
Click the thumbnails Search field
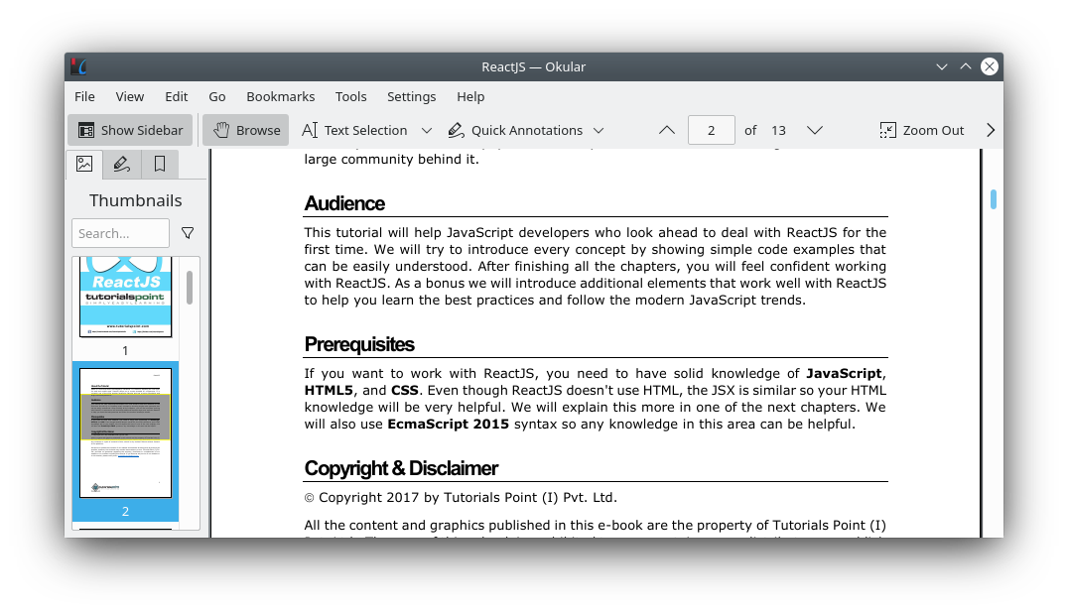(120, 233)
